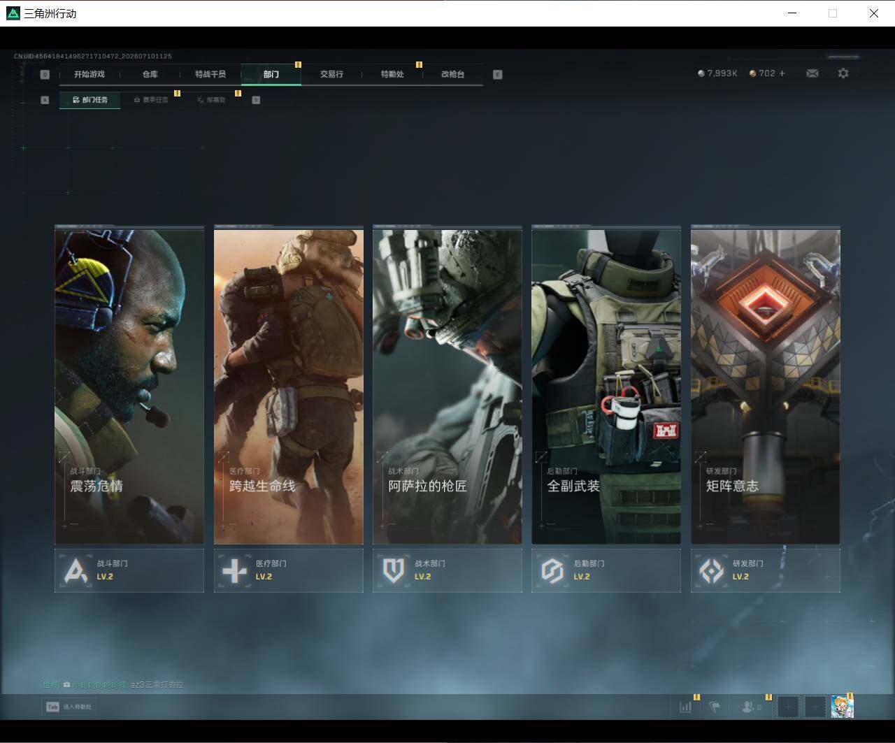Open the middle sub-tab next to 部门任务
Screen dimensions: 895x743
[151, 100]
